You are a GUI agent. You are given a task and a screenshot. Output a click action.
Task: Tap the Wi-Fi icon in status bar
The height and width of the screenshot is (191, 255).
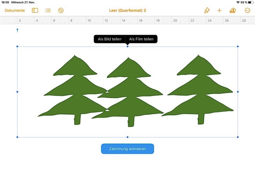pyautogui.click(x=238, y=2)
